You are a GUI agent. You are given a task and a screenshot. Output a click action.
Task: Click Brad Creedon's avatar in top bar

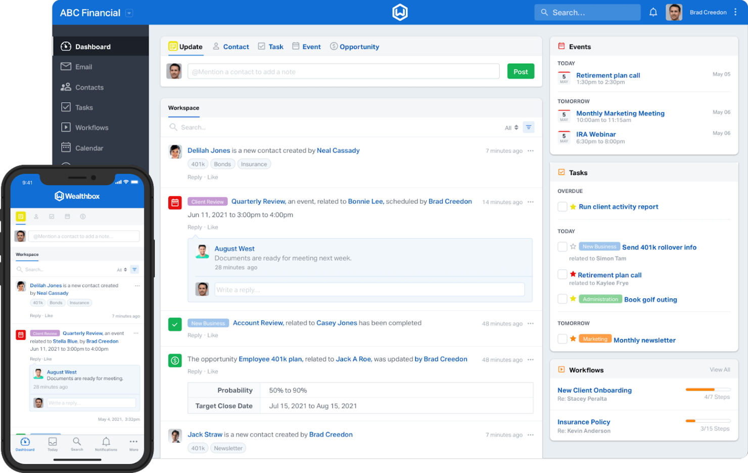(x=674, y=12)
